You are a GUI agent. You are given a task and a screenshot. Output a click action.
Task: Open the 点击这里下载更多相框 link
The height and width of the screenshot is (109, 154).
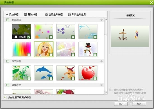pos(19,97)
